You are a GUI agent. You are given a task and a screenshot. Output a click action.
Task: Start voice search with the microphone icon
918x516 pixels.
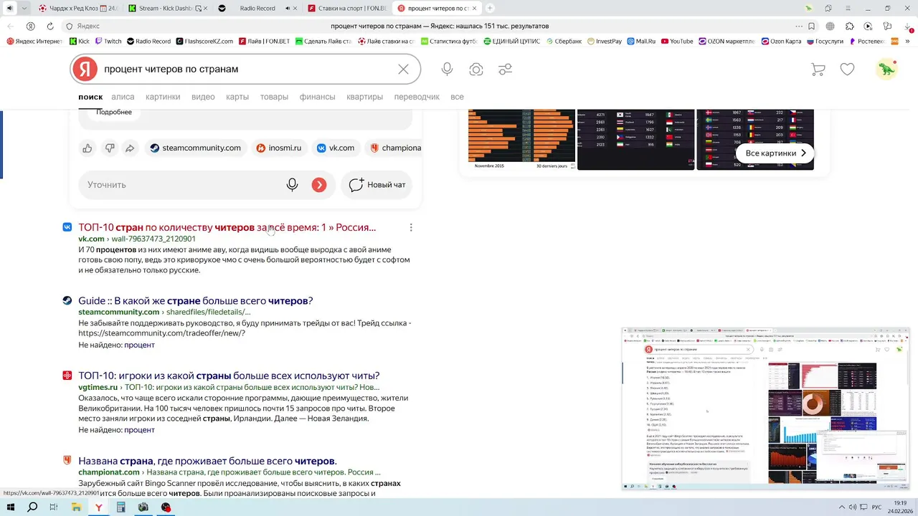tap(447, 69)
